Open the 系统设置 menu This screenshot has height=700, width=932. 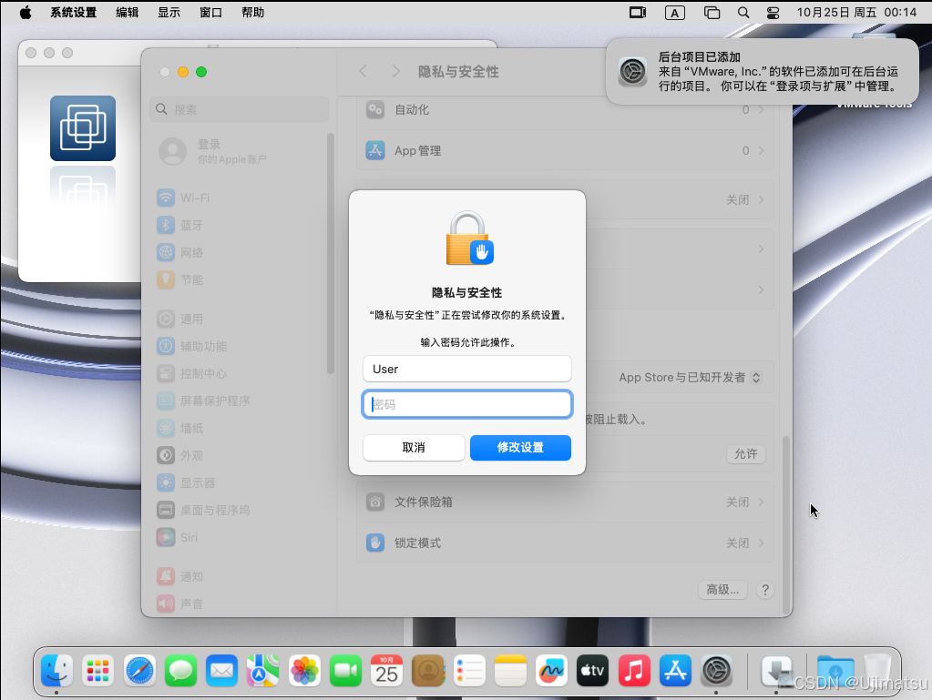(x=73, y=13)
